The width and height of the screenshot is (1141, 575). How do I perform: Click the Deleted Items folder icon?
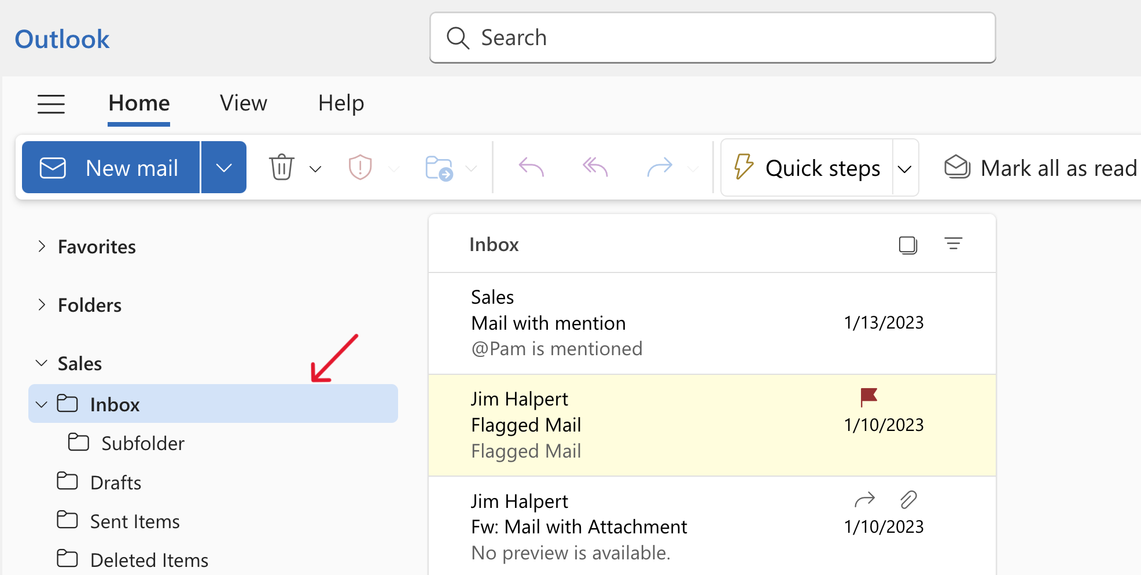click(x=67, y=559)
